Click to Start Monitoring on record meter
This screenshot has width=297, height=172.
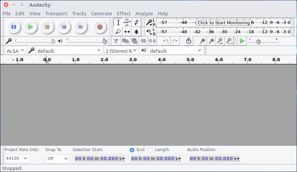coord(223,23)
